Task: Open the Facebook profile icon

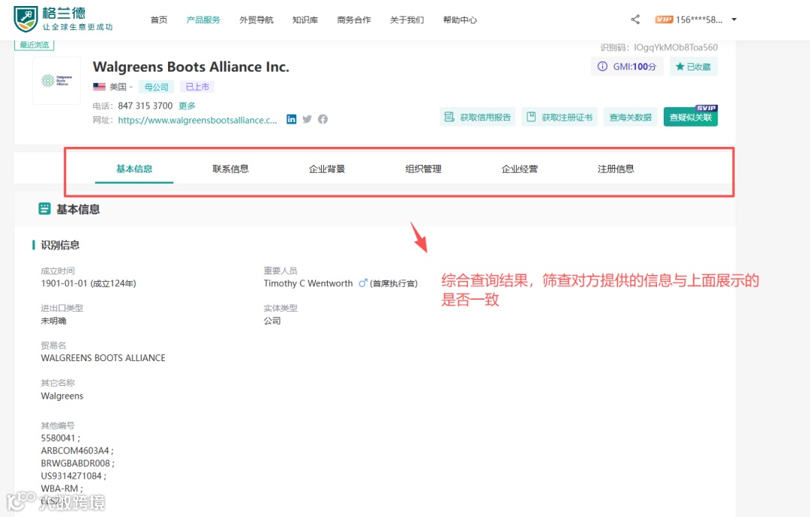Action: pyautogui.click(x=322, y=119)
